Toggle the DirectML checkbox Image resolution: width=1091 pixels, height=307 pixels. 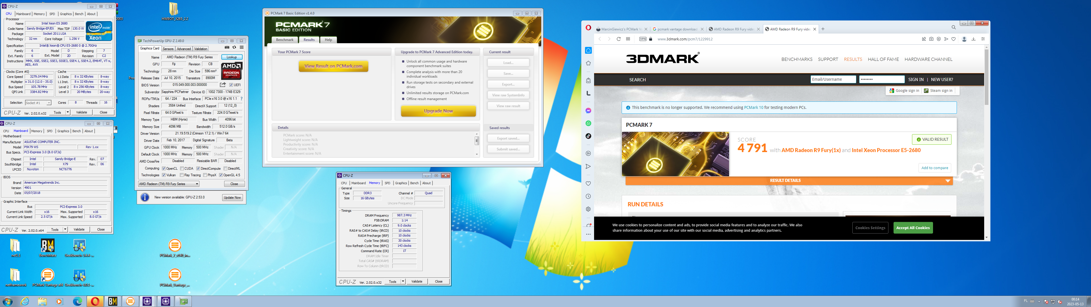226,169
